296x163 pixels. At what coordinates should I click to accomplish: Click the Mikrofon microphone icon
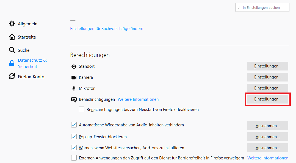tap(74, 88)
